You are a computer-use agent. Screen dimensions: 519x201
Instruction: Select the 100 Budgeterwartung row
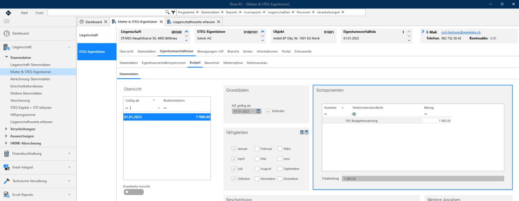click(386, 121)
